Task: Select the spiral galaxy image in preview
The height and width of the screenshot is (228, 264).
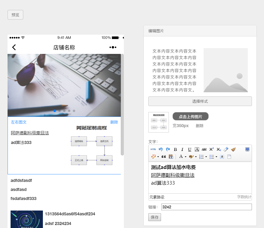Action: click(x=27, y=219)
